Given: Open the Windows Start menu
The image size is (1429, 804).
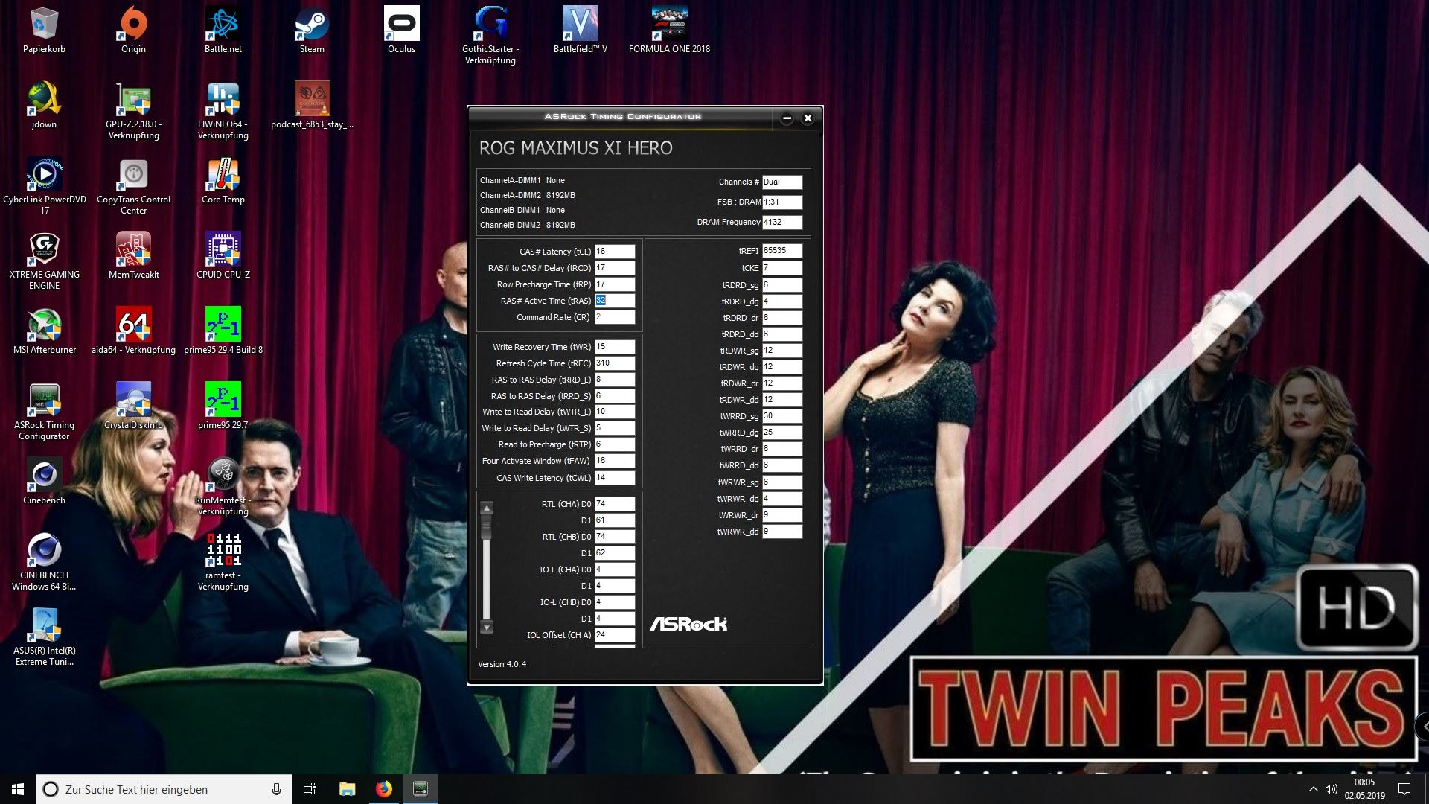Looking at the screenshot, I should (x=18, y=789).
